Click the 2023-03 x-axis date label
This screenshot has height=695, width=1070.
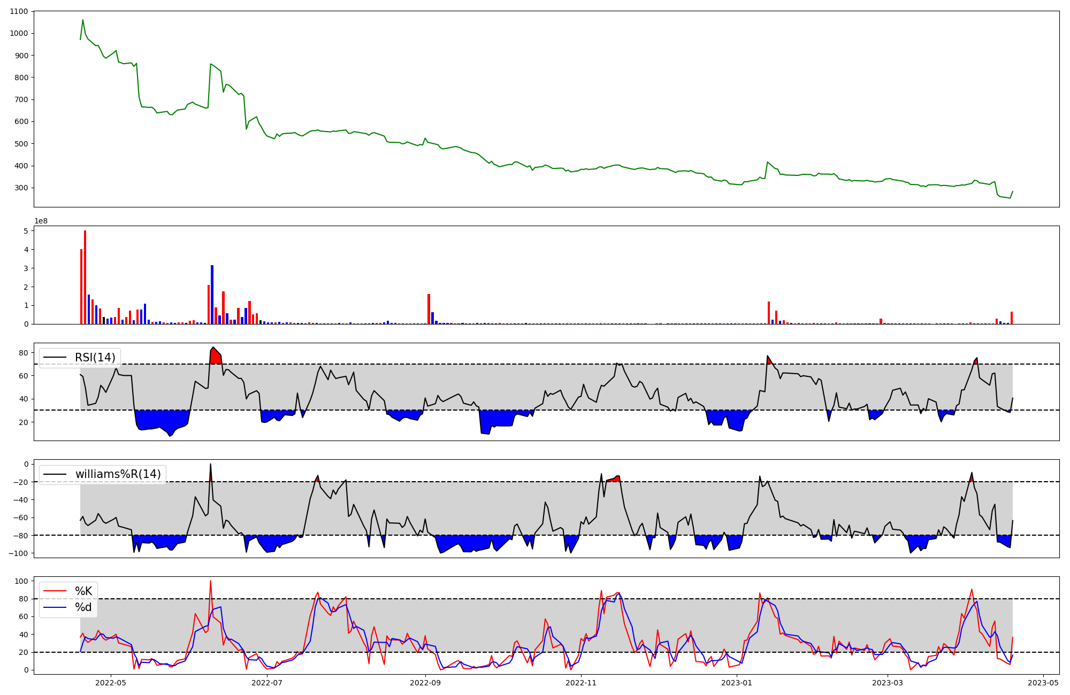tap(888, 683)
